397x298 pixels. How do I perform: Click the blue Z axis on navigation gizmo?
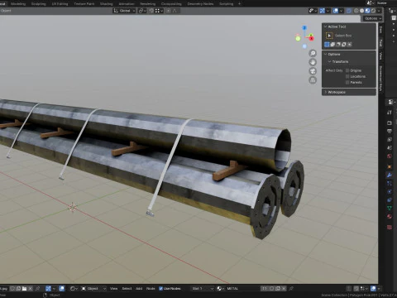(x=304, y=28)
